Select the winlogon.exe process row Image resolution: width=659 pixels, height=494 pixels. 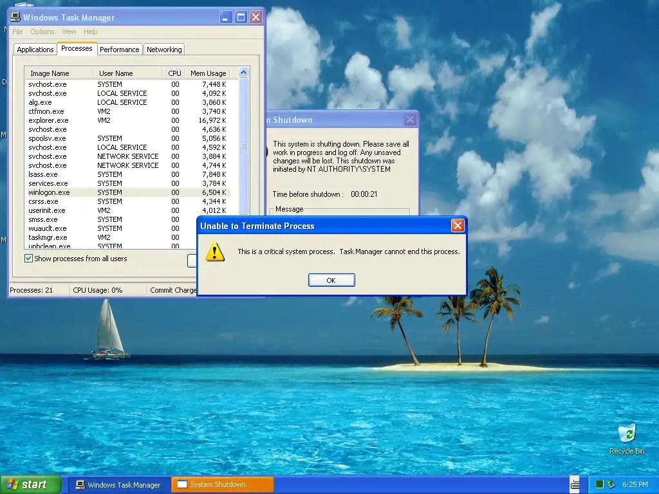pyautogui.click(x=127, y=192)
